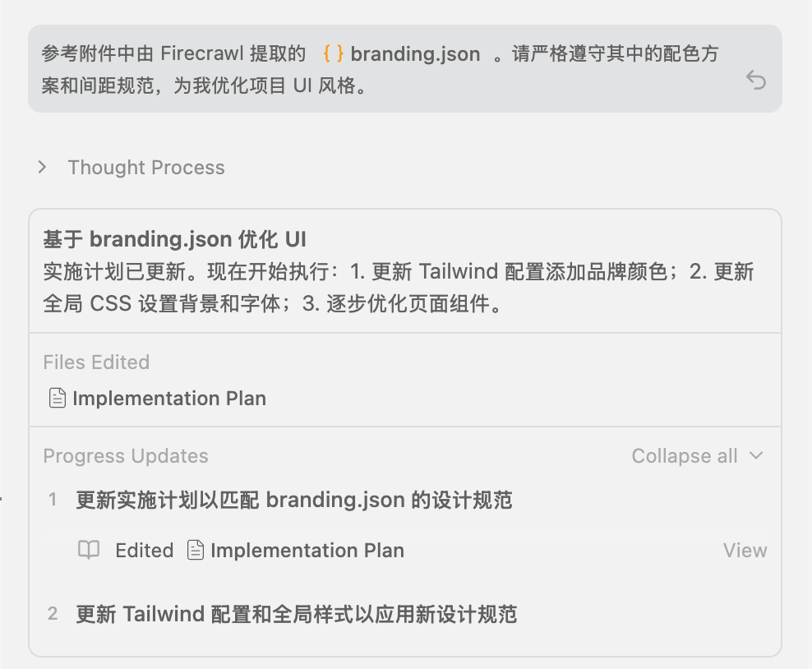This screenshot has height=669, width=812.
Task: Click the Progress Updates section header
Action: pos(126,456)
